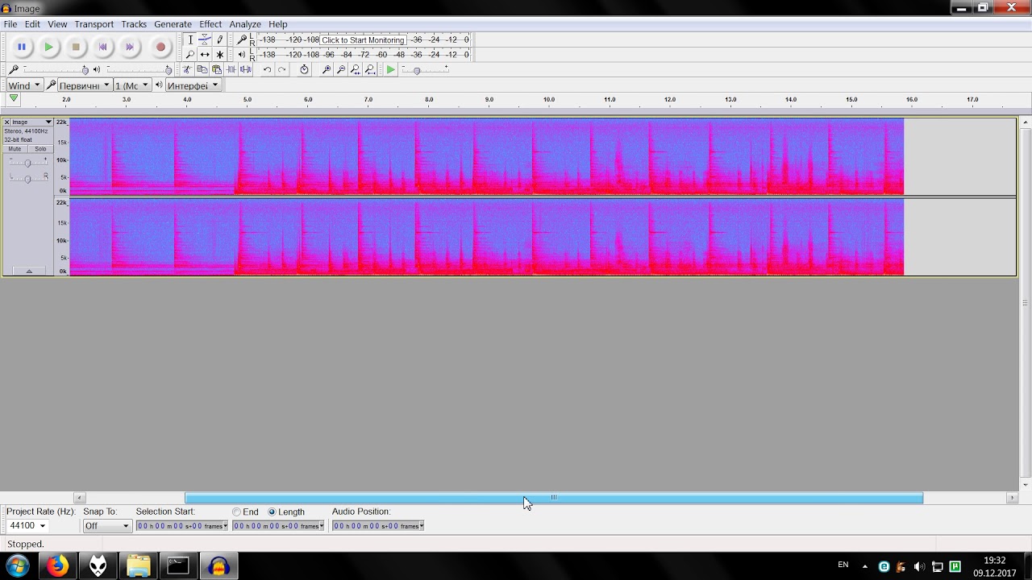The image size is (1032, 580).
Task: Click the Undo arrow icon
Action: pos(267,70)
